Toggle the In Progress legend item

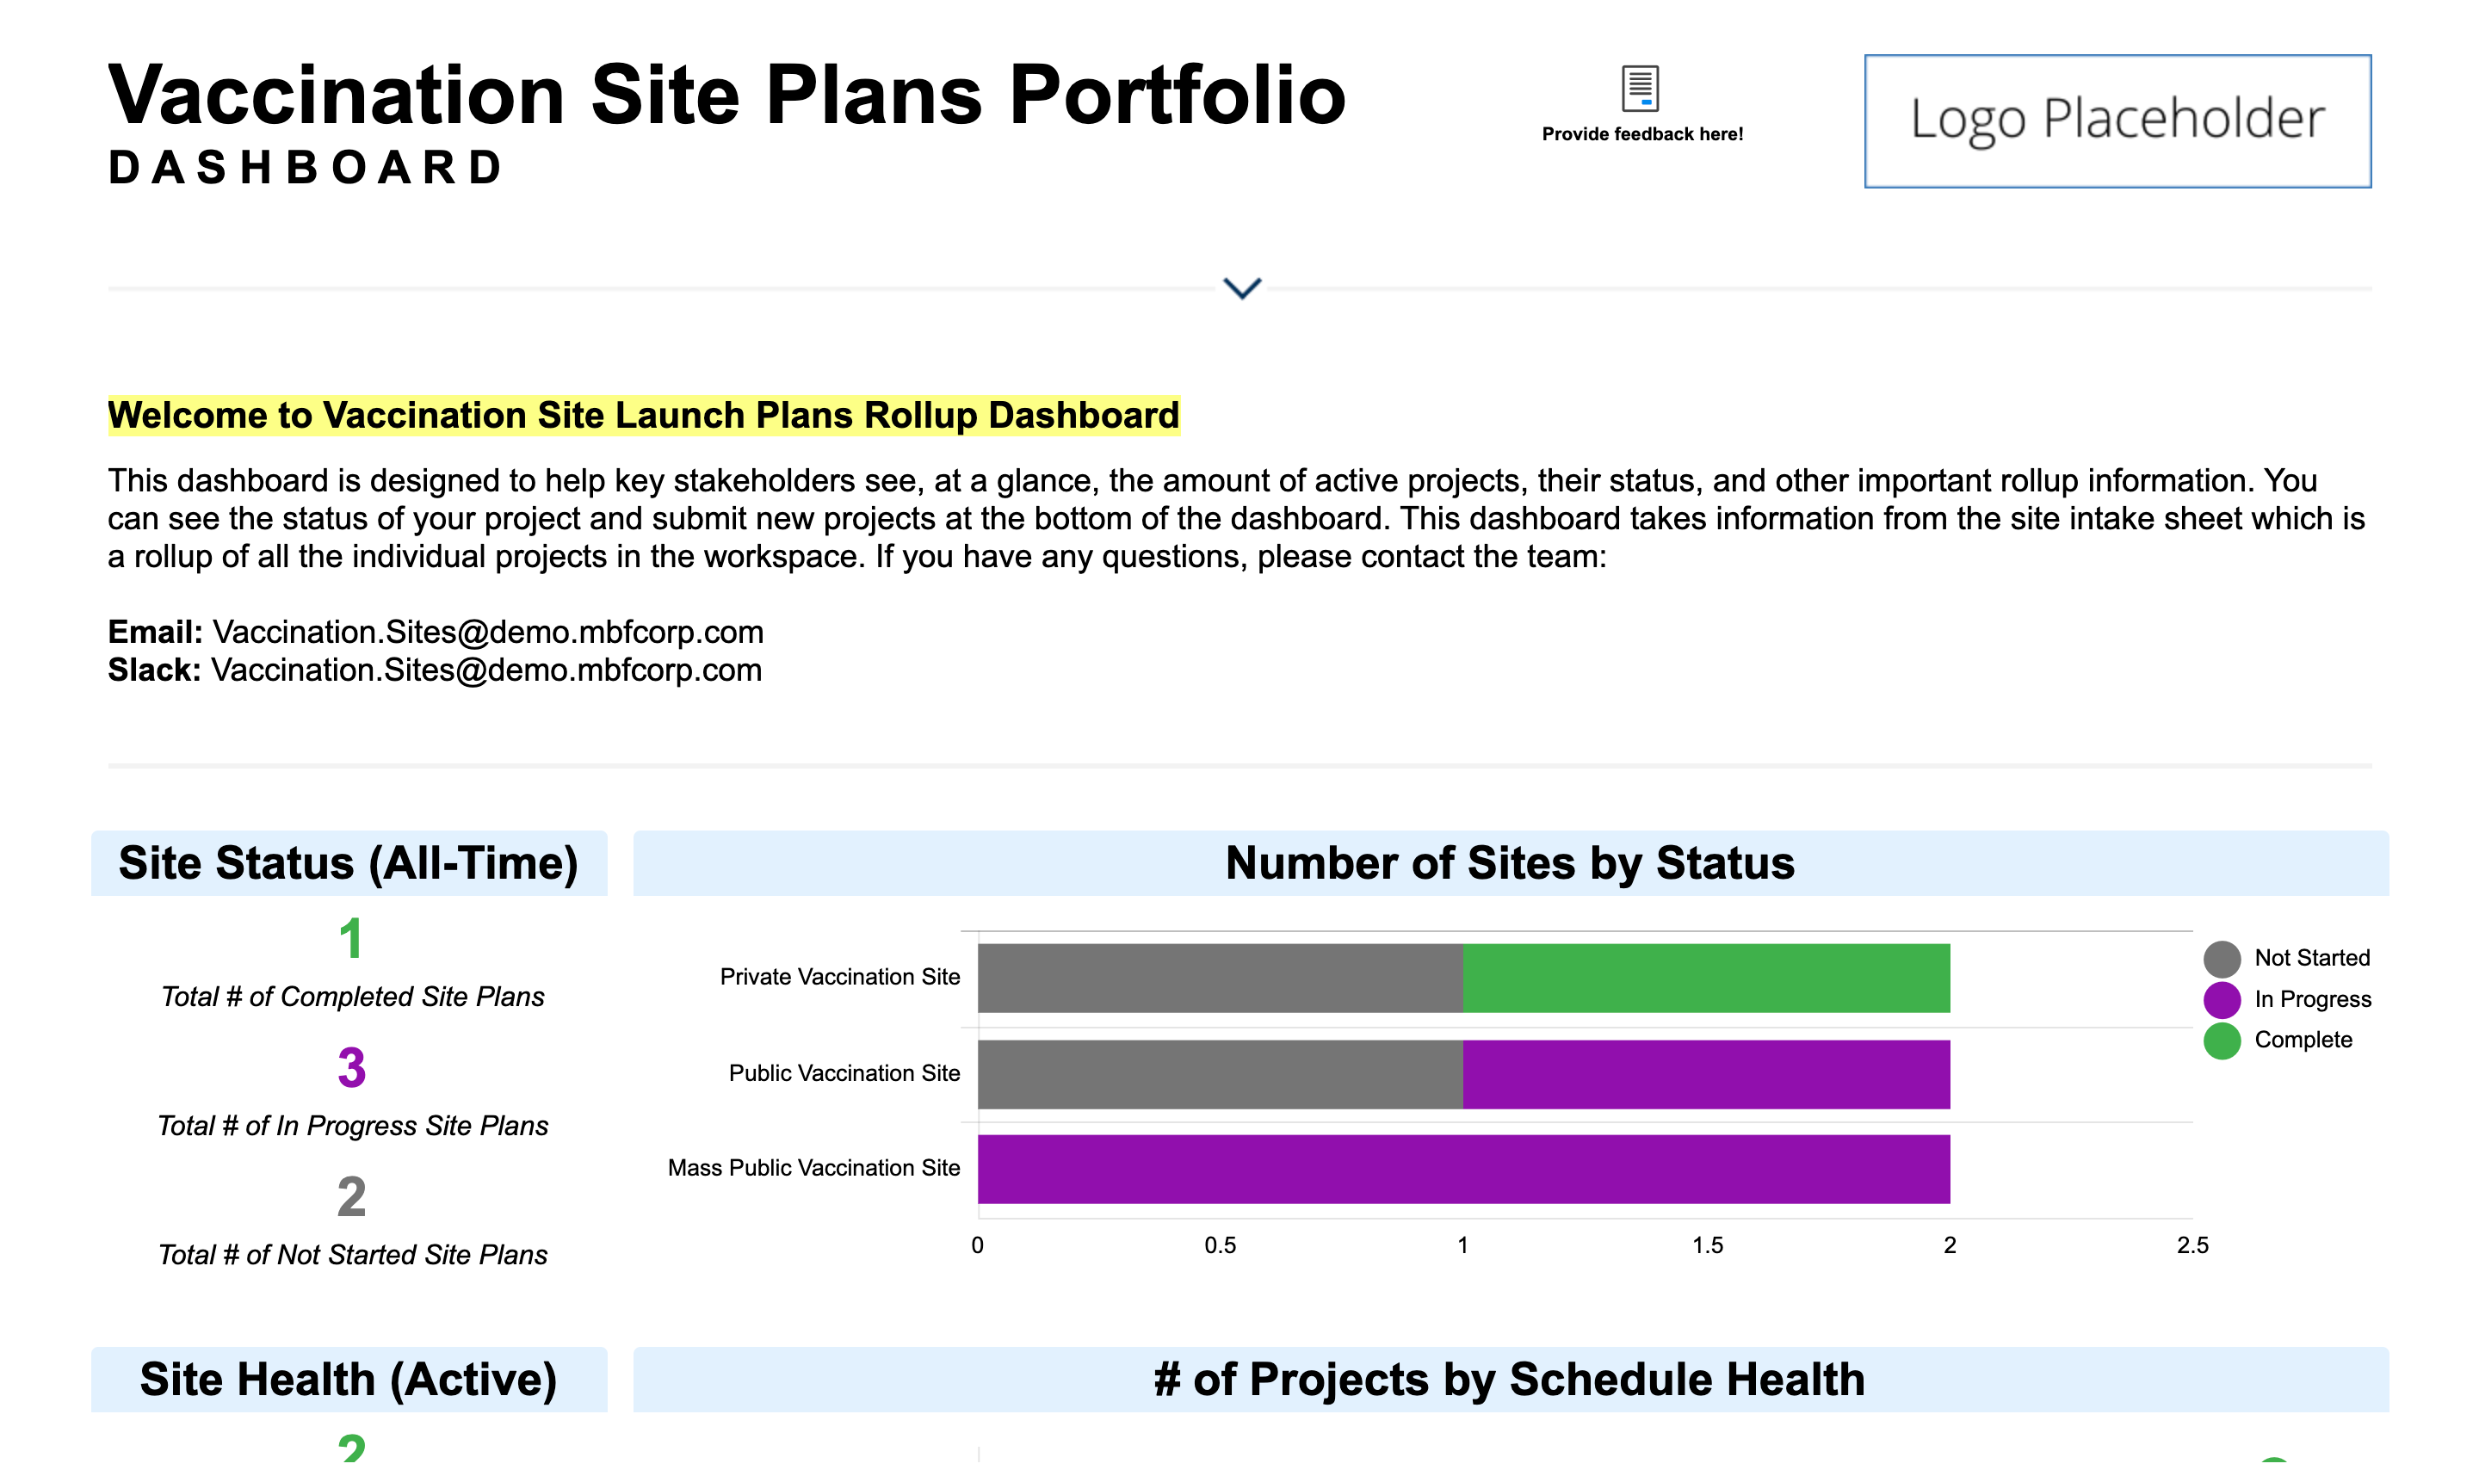[x=2312, y=998]
